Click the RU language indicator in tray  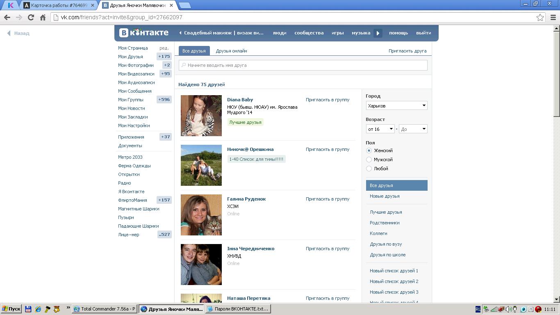[478, 309]
